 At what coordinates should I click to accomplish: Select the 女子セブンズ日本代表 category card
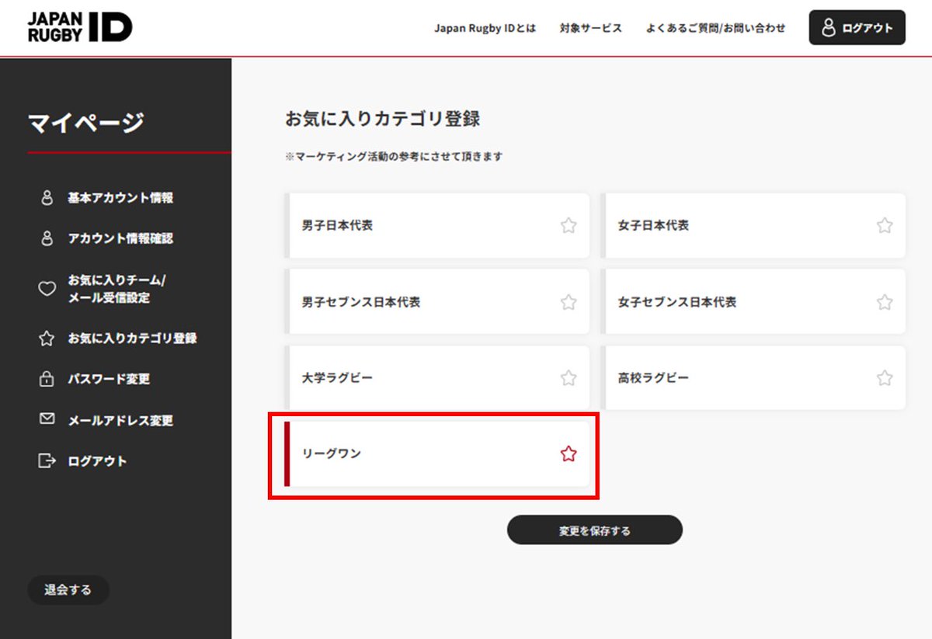tap(753, 302)
